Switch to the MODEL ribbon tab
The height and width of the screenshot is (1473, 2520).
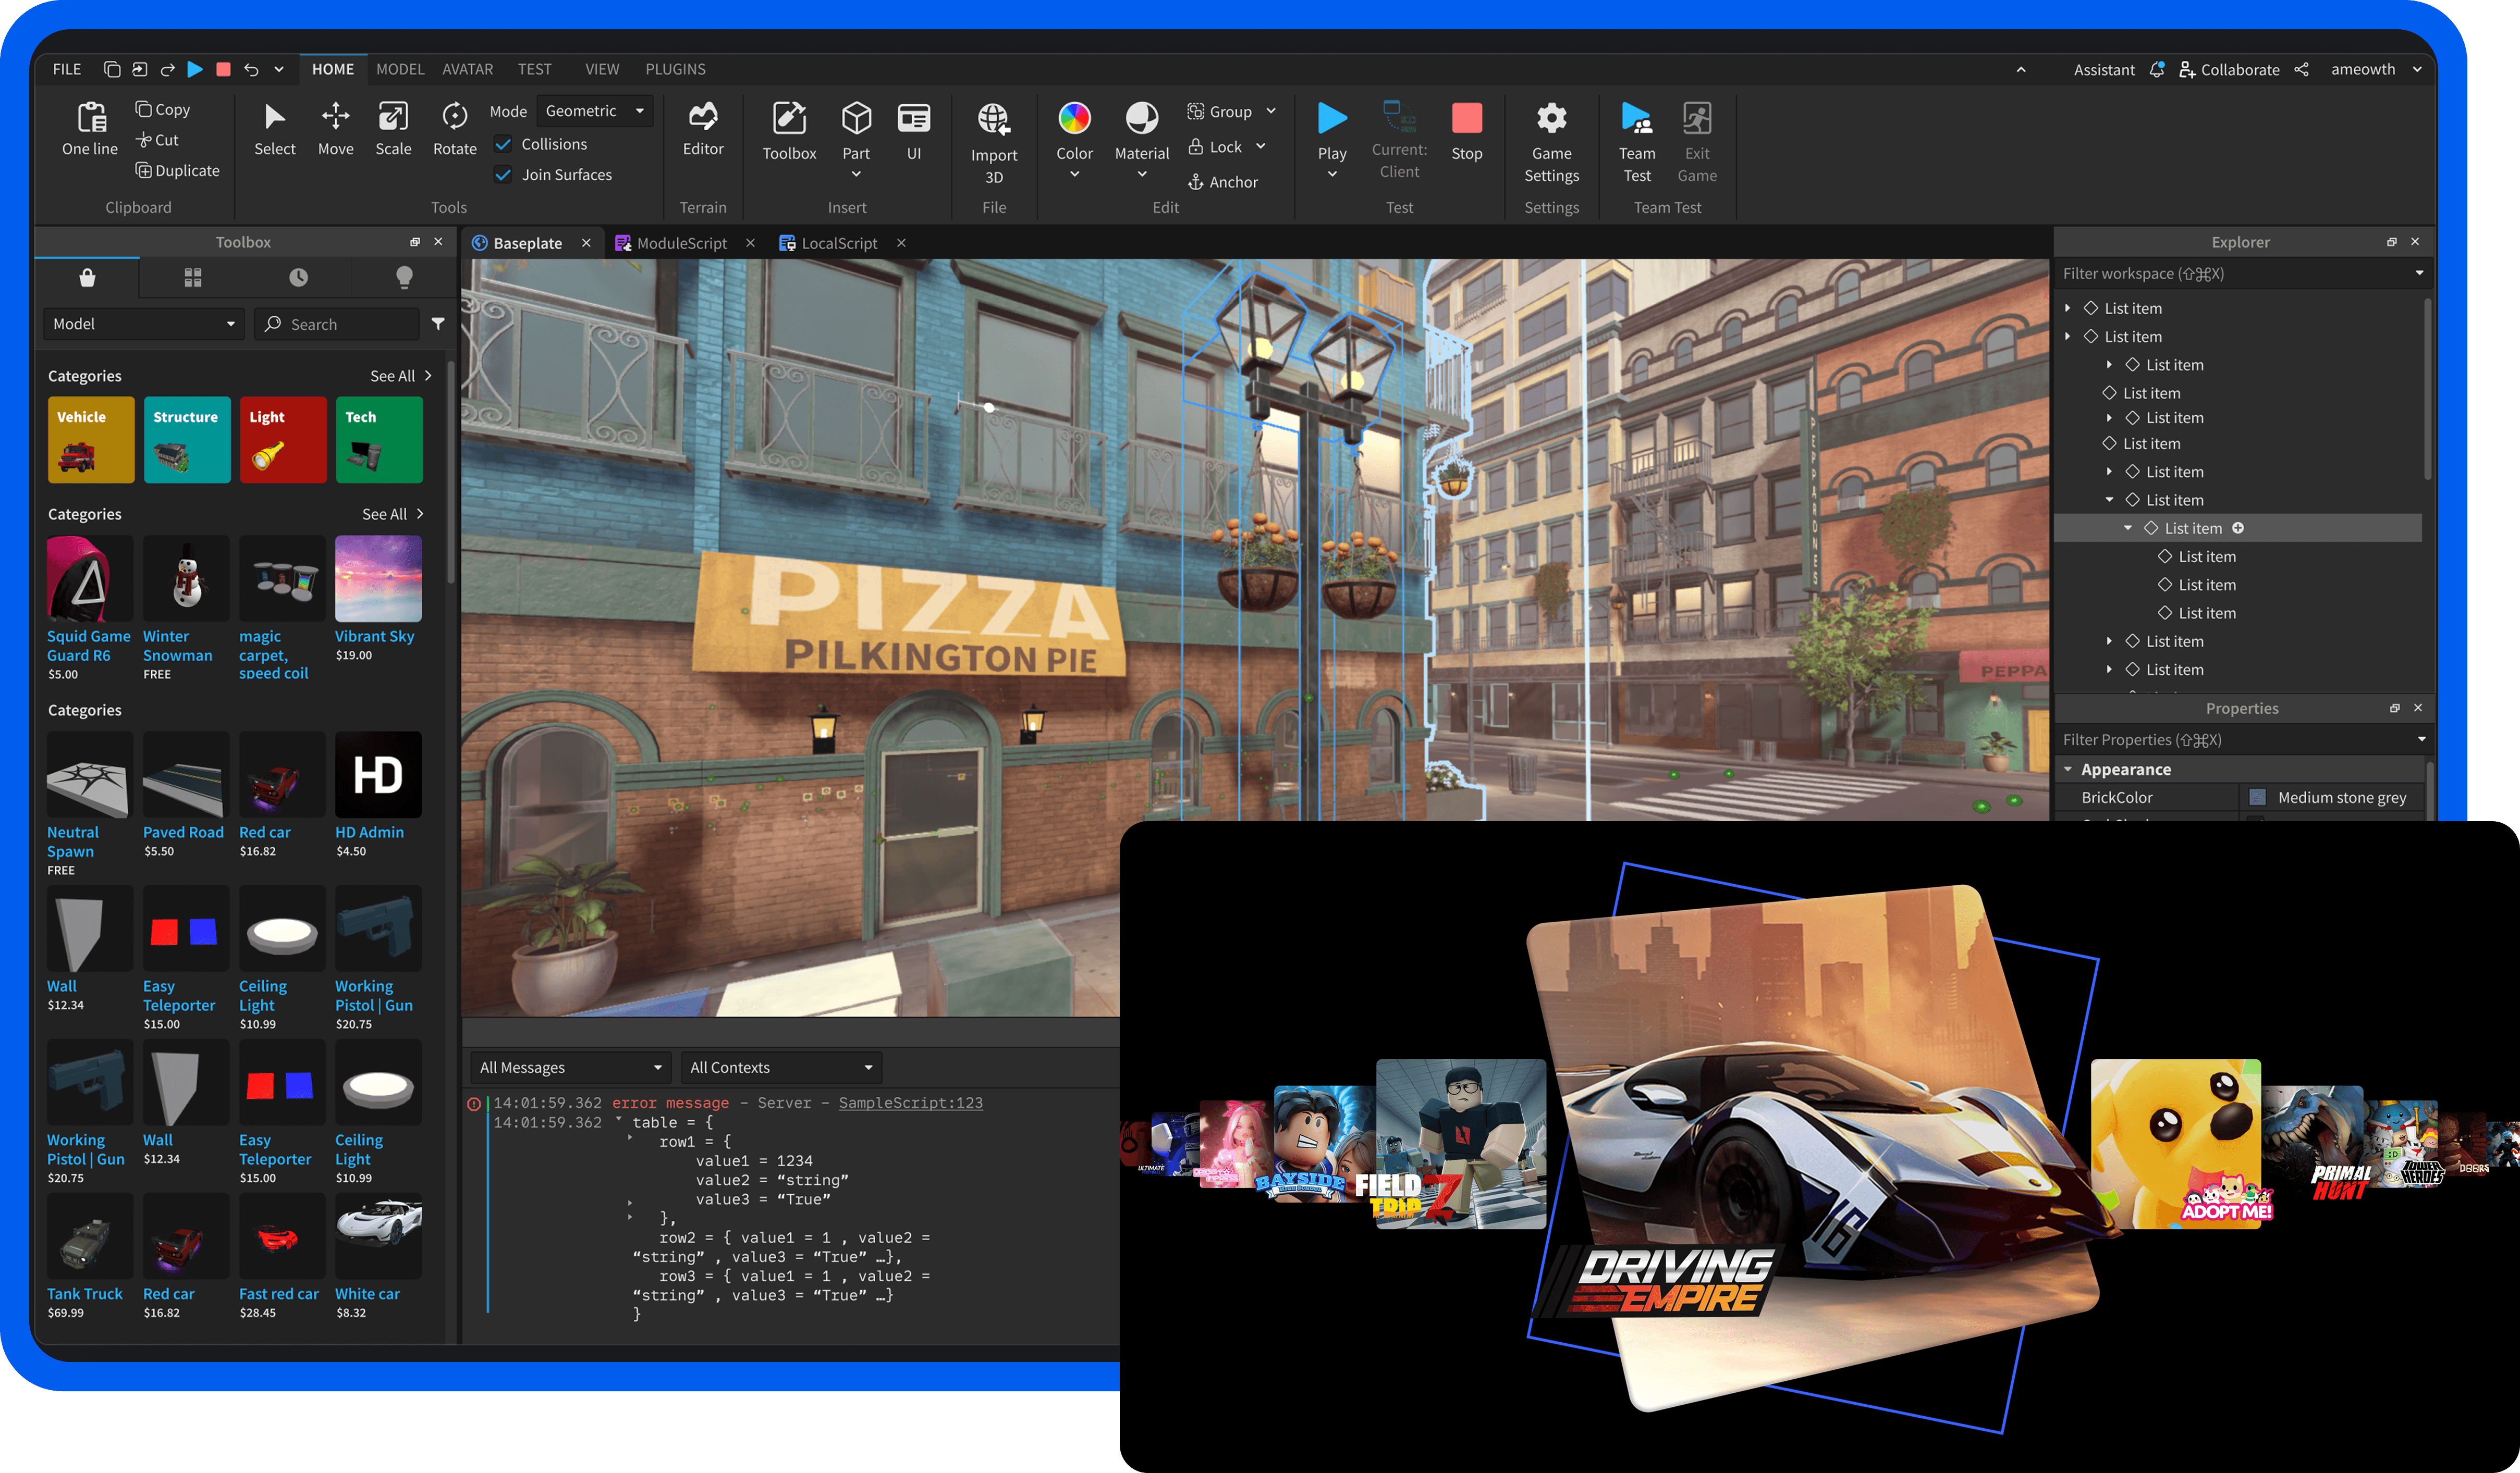[x=400, y=69]
